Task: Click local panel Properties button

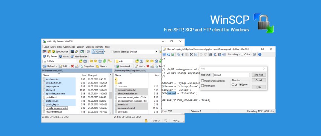Action: point(87,66)
